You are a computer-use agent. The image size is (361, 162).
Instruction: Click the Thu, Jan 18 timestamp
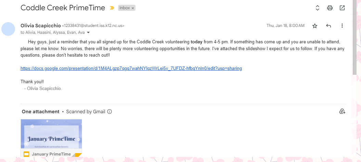click(285, 26)
